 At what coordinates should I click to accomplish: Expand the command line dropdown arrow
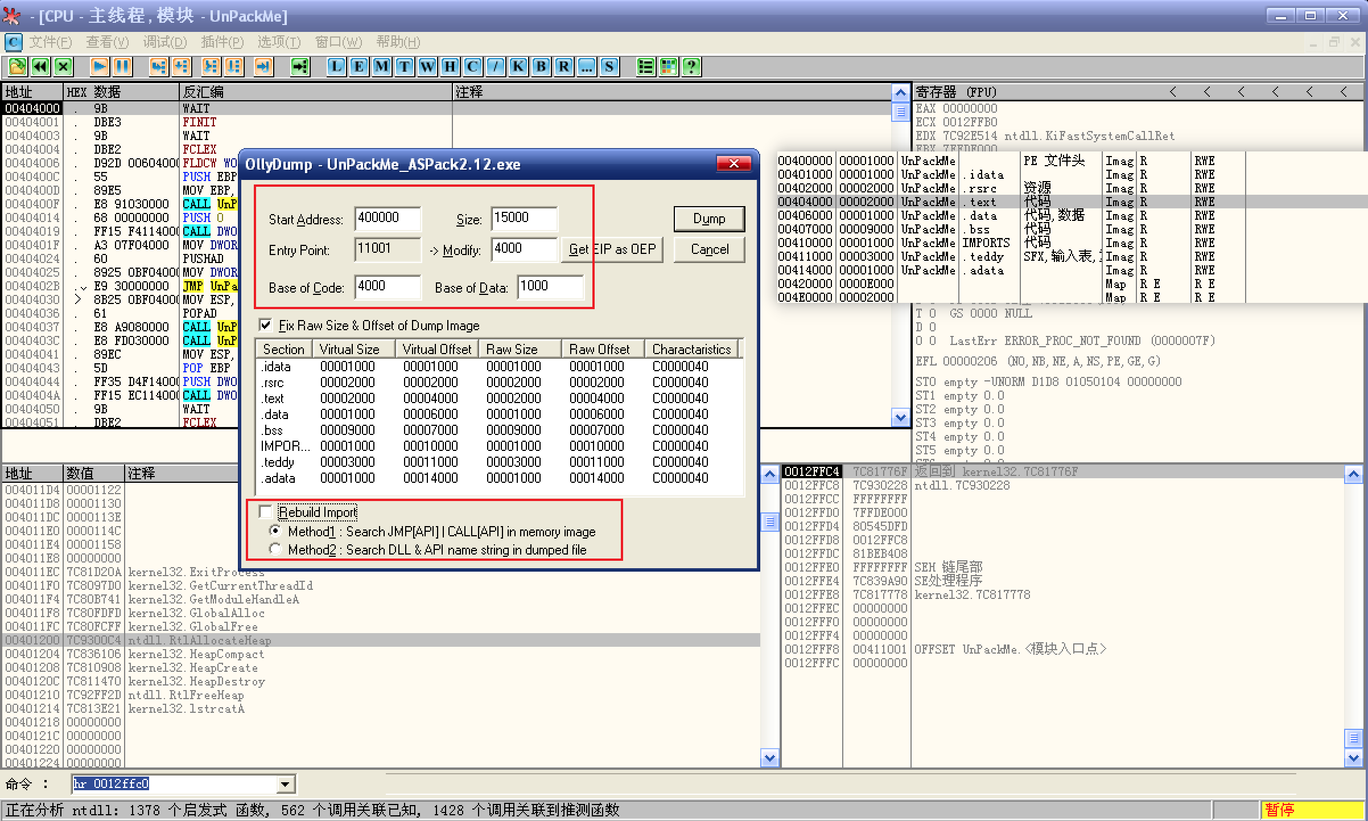point(285,785)
